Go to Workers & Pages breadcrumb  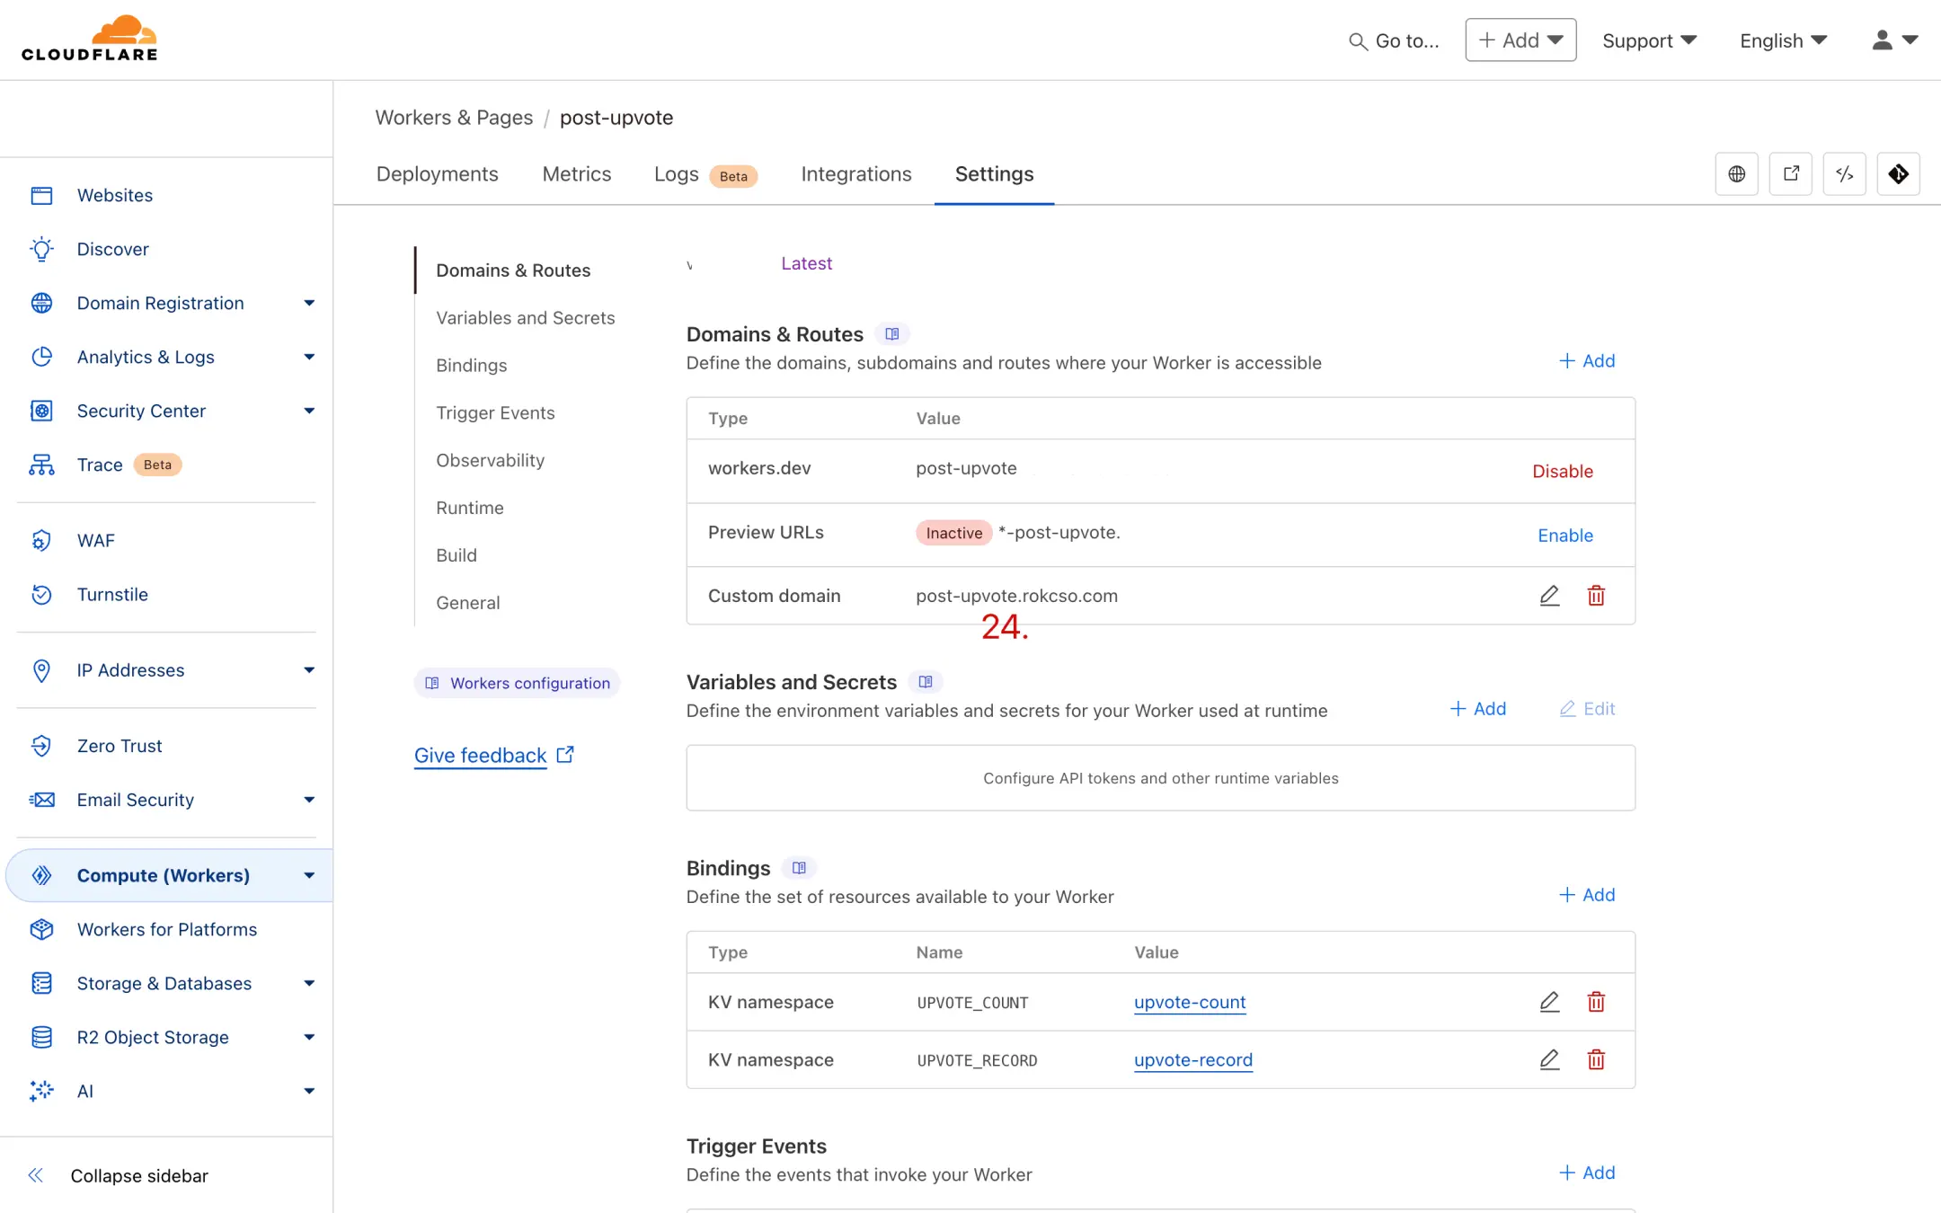click(x=454, y=118)
